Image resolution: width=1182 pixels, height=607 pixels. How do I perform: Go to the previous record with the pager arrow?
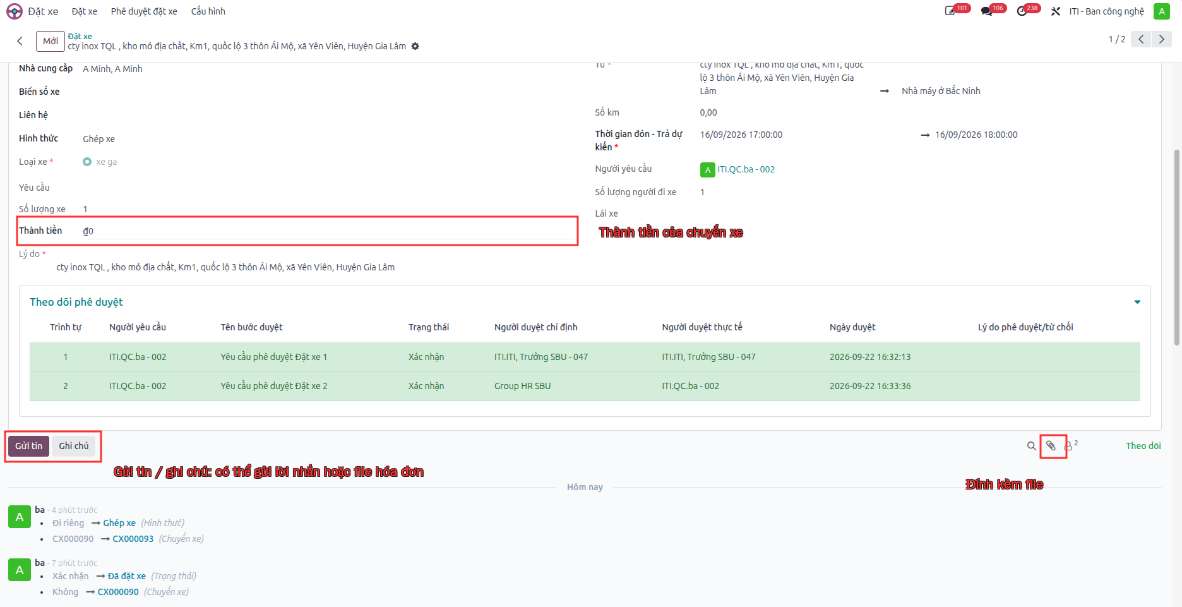pyautogui.click(x=1141, y=39)
